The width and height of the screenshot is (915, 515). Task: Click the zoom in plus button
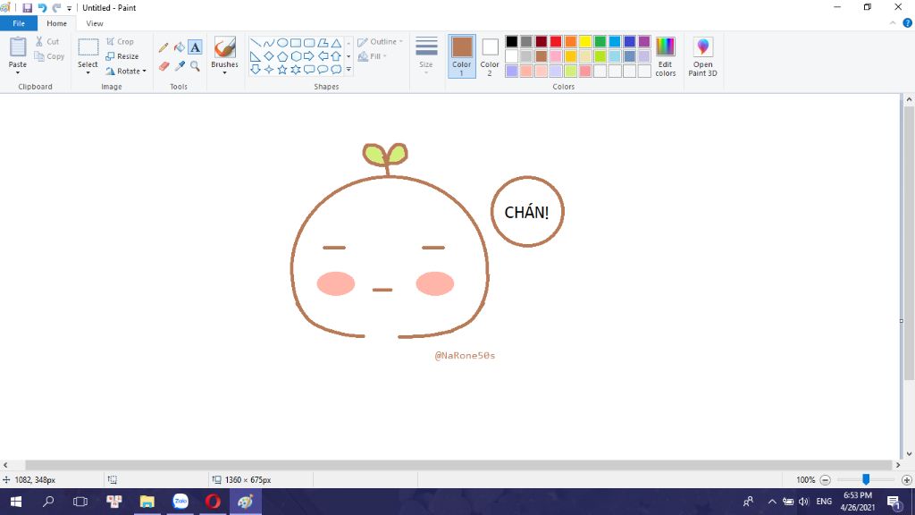pyautogui.click(x=907, y=480)
